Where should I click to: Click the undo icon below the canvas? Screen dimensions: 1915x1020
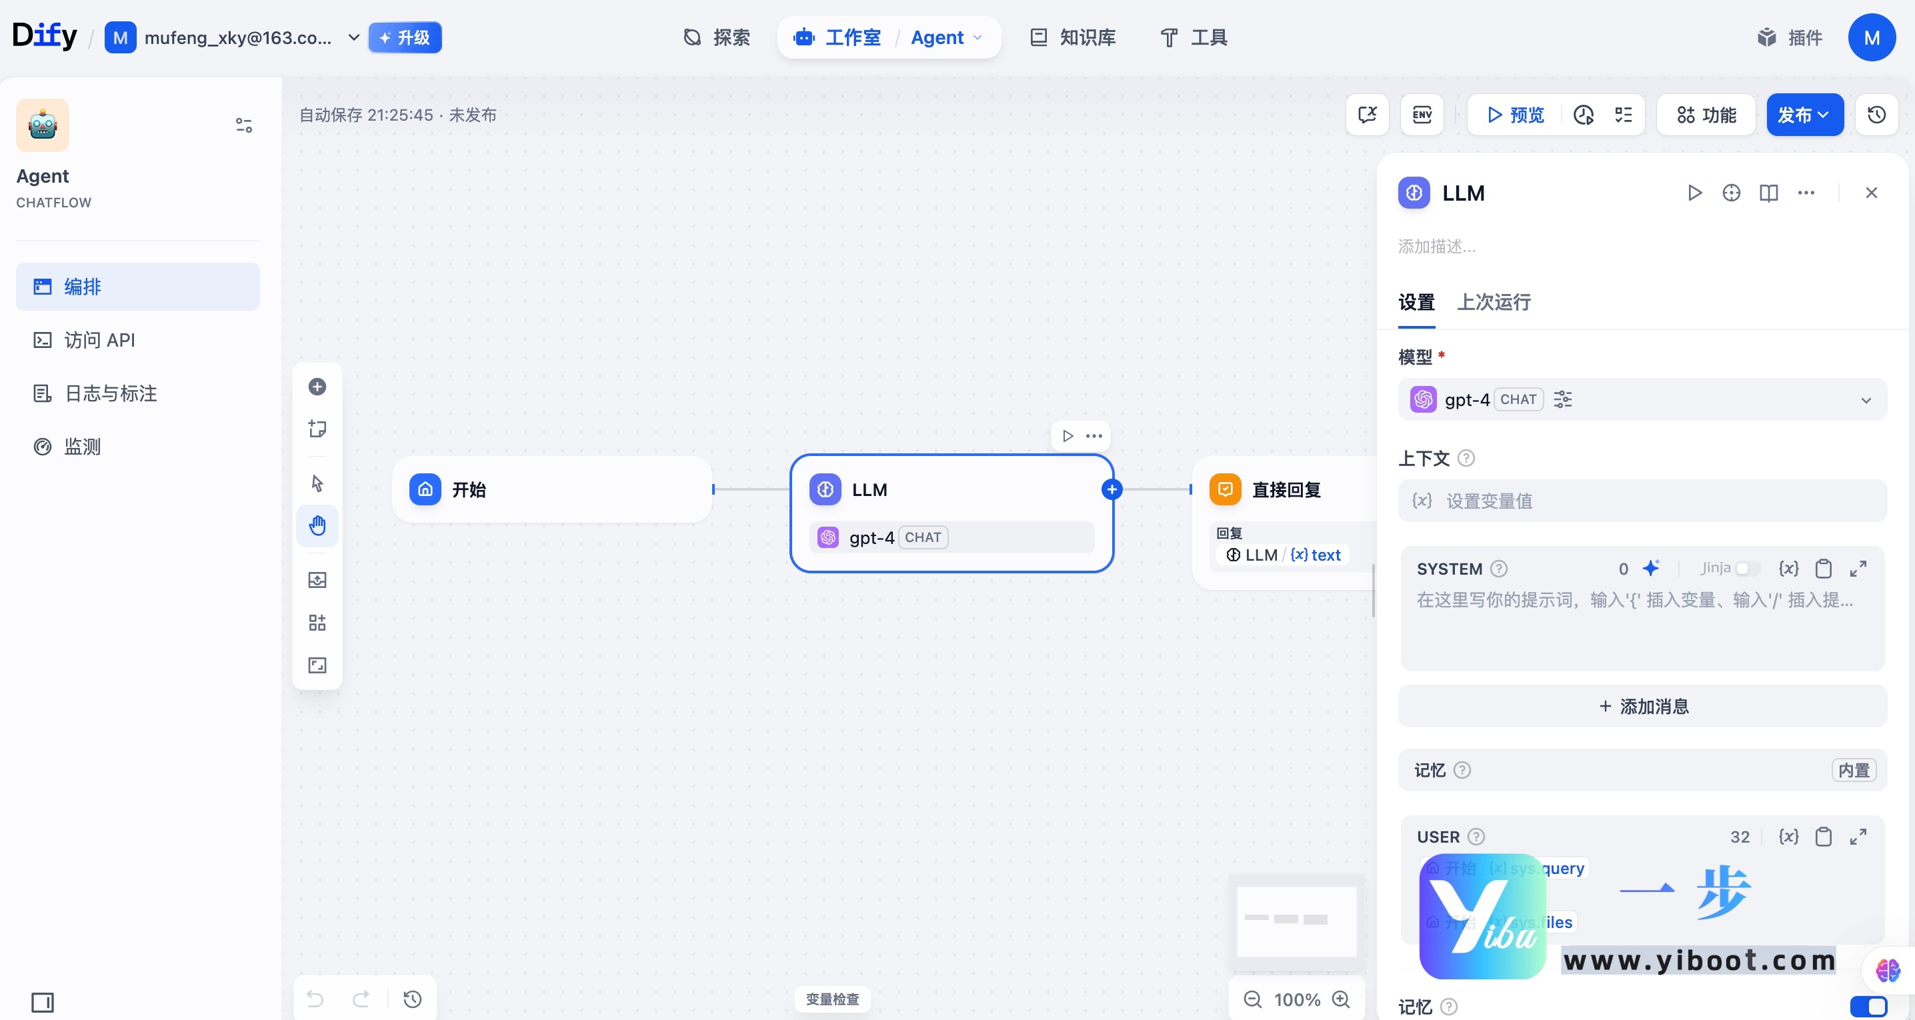315,999
